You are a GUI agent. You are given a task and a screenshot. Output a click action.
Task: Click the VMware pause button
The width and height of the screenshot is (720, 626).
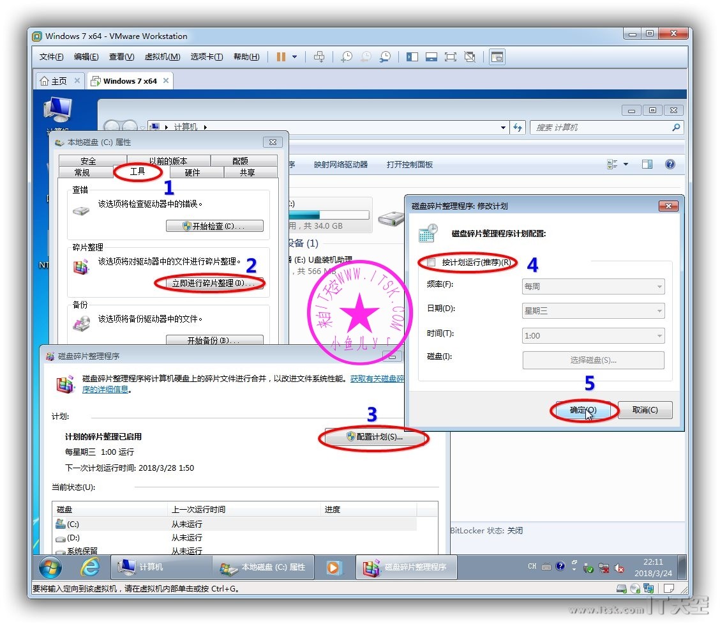(x=281, y=57)
